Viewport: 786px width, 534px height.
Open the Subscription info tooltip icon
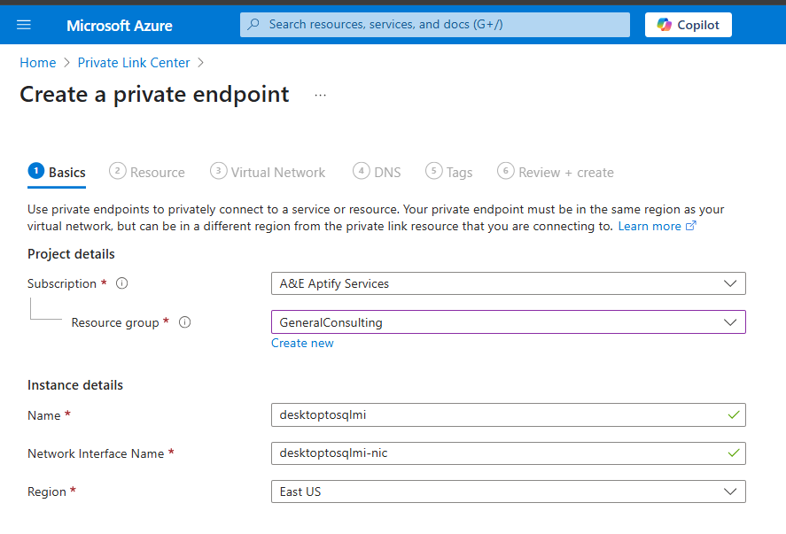[121, 283]
